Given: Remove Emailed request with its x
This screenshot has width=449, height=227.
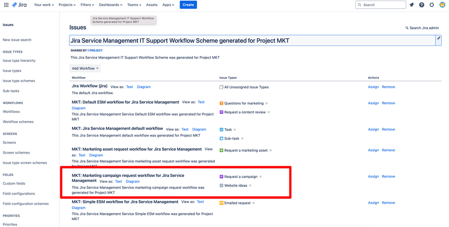Looking at the screenshot, I should coord(253,203).
